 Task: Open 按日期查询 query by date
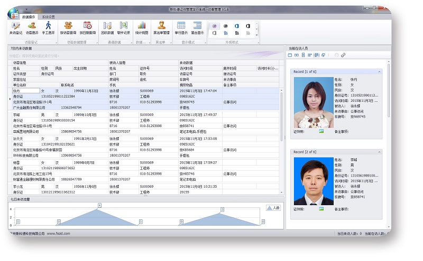87,28
